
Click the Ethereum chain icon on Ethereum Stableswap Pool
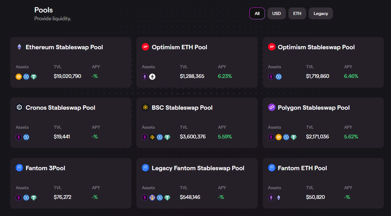point(19,47)
